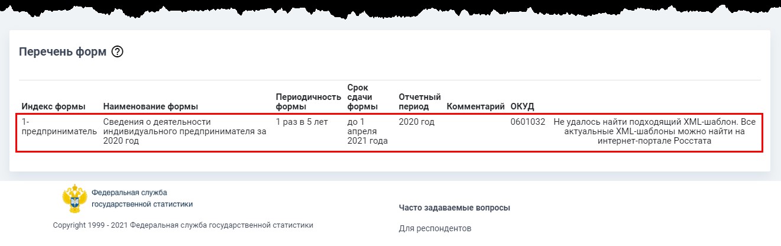Image resolution: width=781 pixels, height=246 pixels.
Task: Click the '2020 год' reporting period cell
Action: 417,122
